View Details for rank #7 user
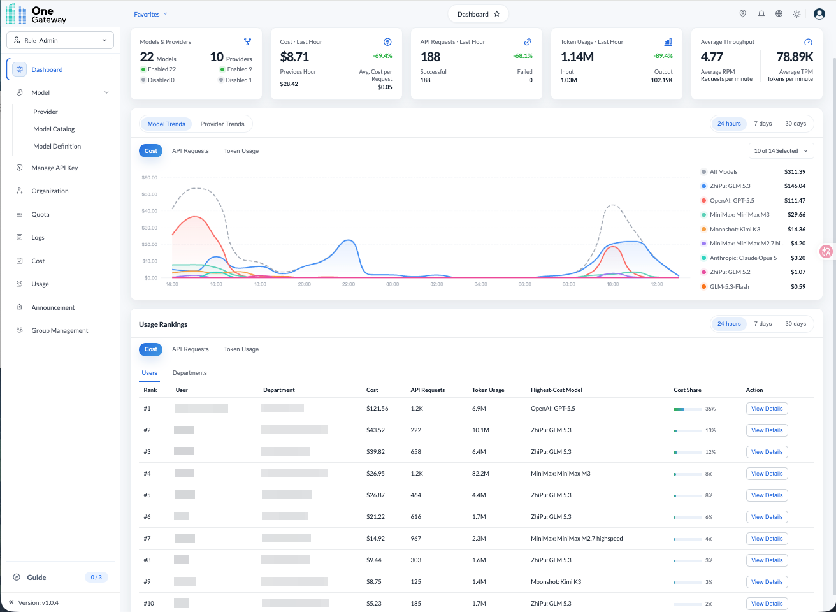This screenshot has height=612, width=836. click(x=767, y=539)
